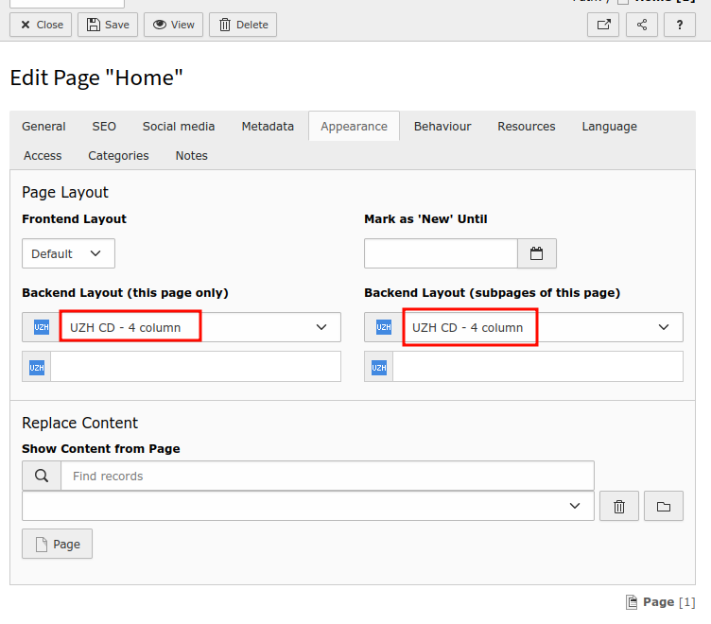Remove selected record with trash icon
The height and width of the screenshot is (624, 711).
tap(619, 506)
